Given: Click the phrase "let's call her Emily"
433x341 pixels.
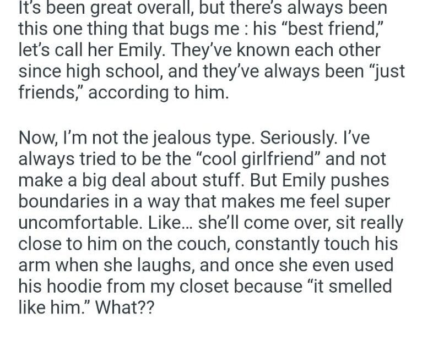Looking at the screenshot, I should [92, 51].
